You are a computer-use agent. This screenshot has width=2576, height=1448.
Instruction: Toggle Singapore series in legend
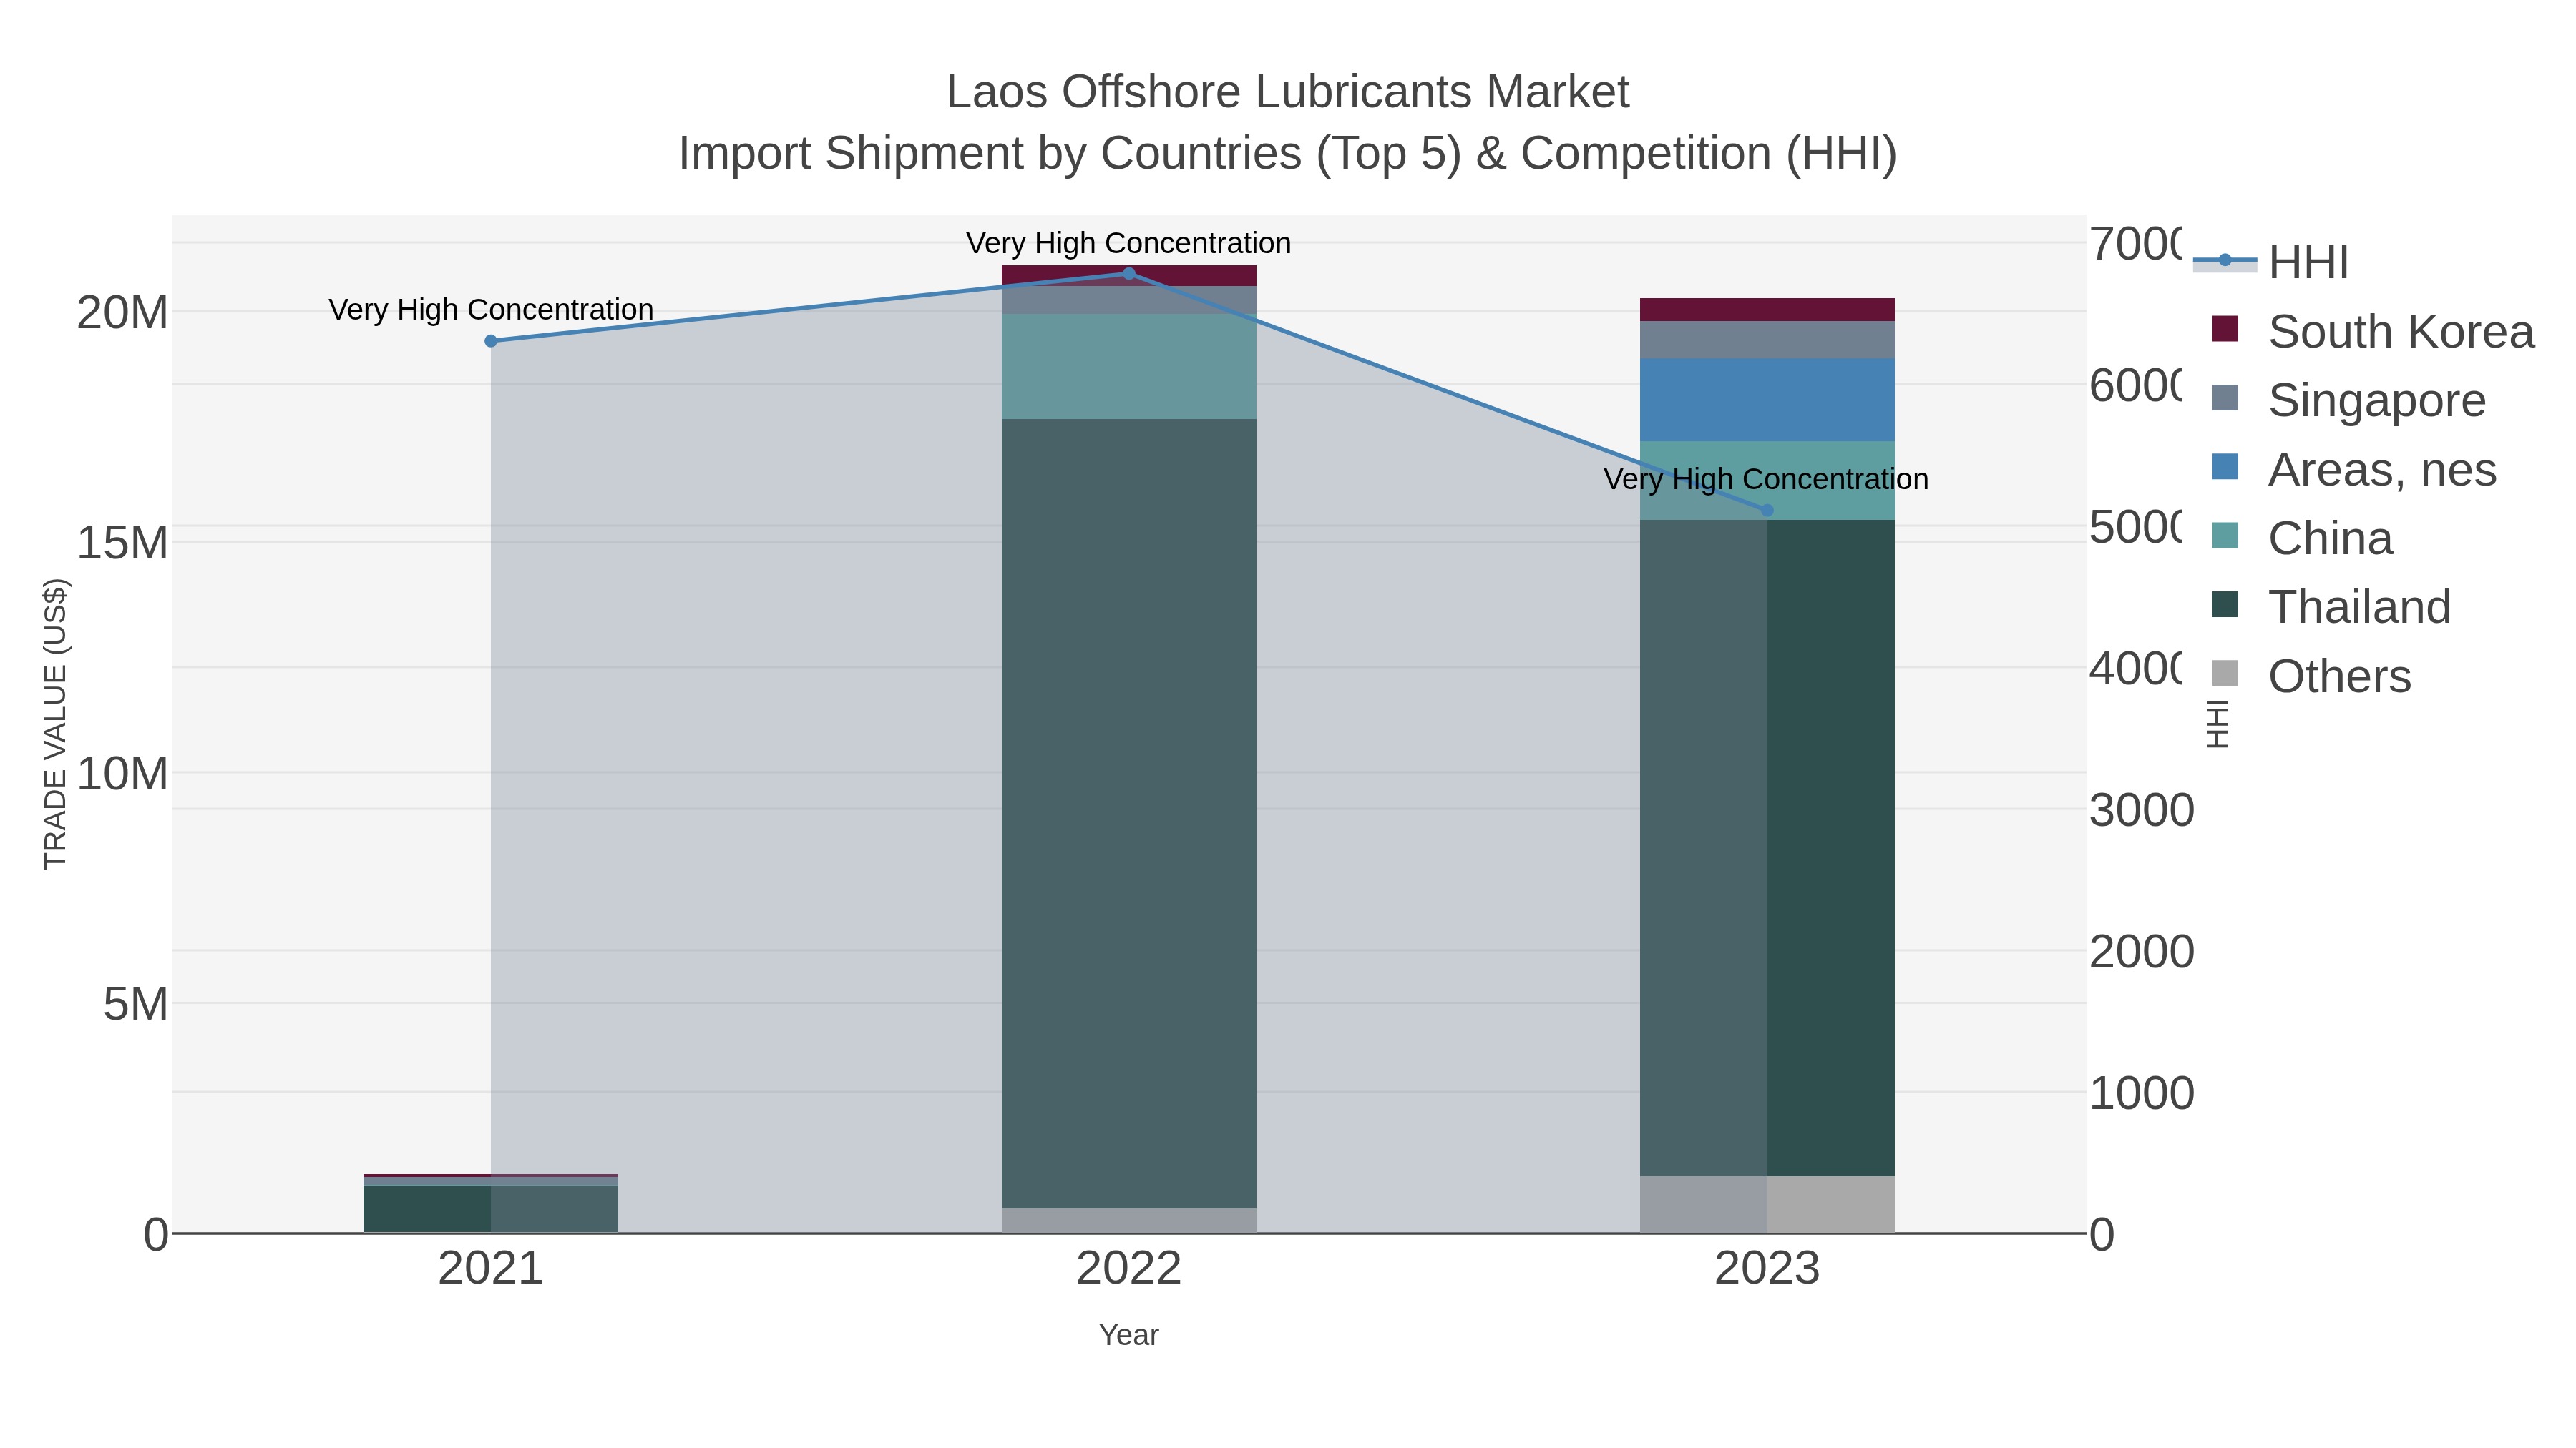(2348, 400)
